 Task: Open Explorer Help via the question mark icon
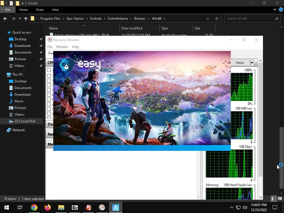click(x=281, y=10)
